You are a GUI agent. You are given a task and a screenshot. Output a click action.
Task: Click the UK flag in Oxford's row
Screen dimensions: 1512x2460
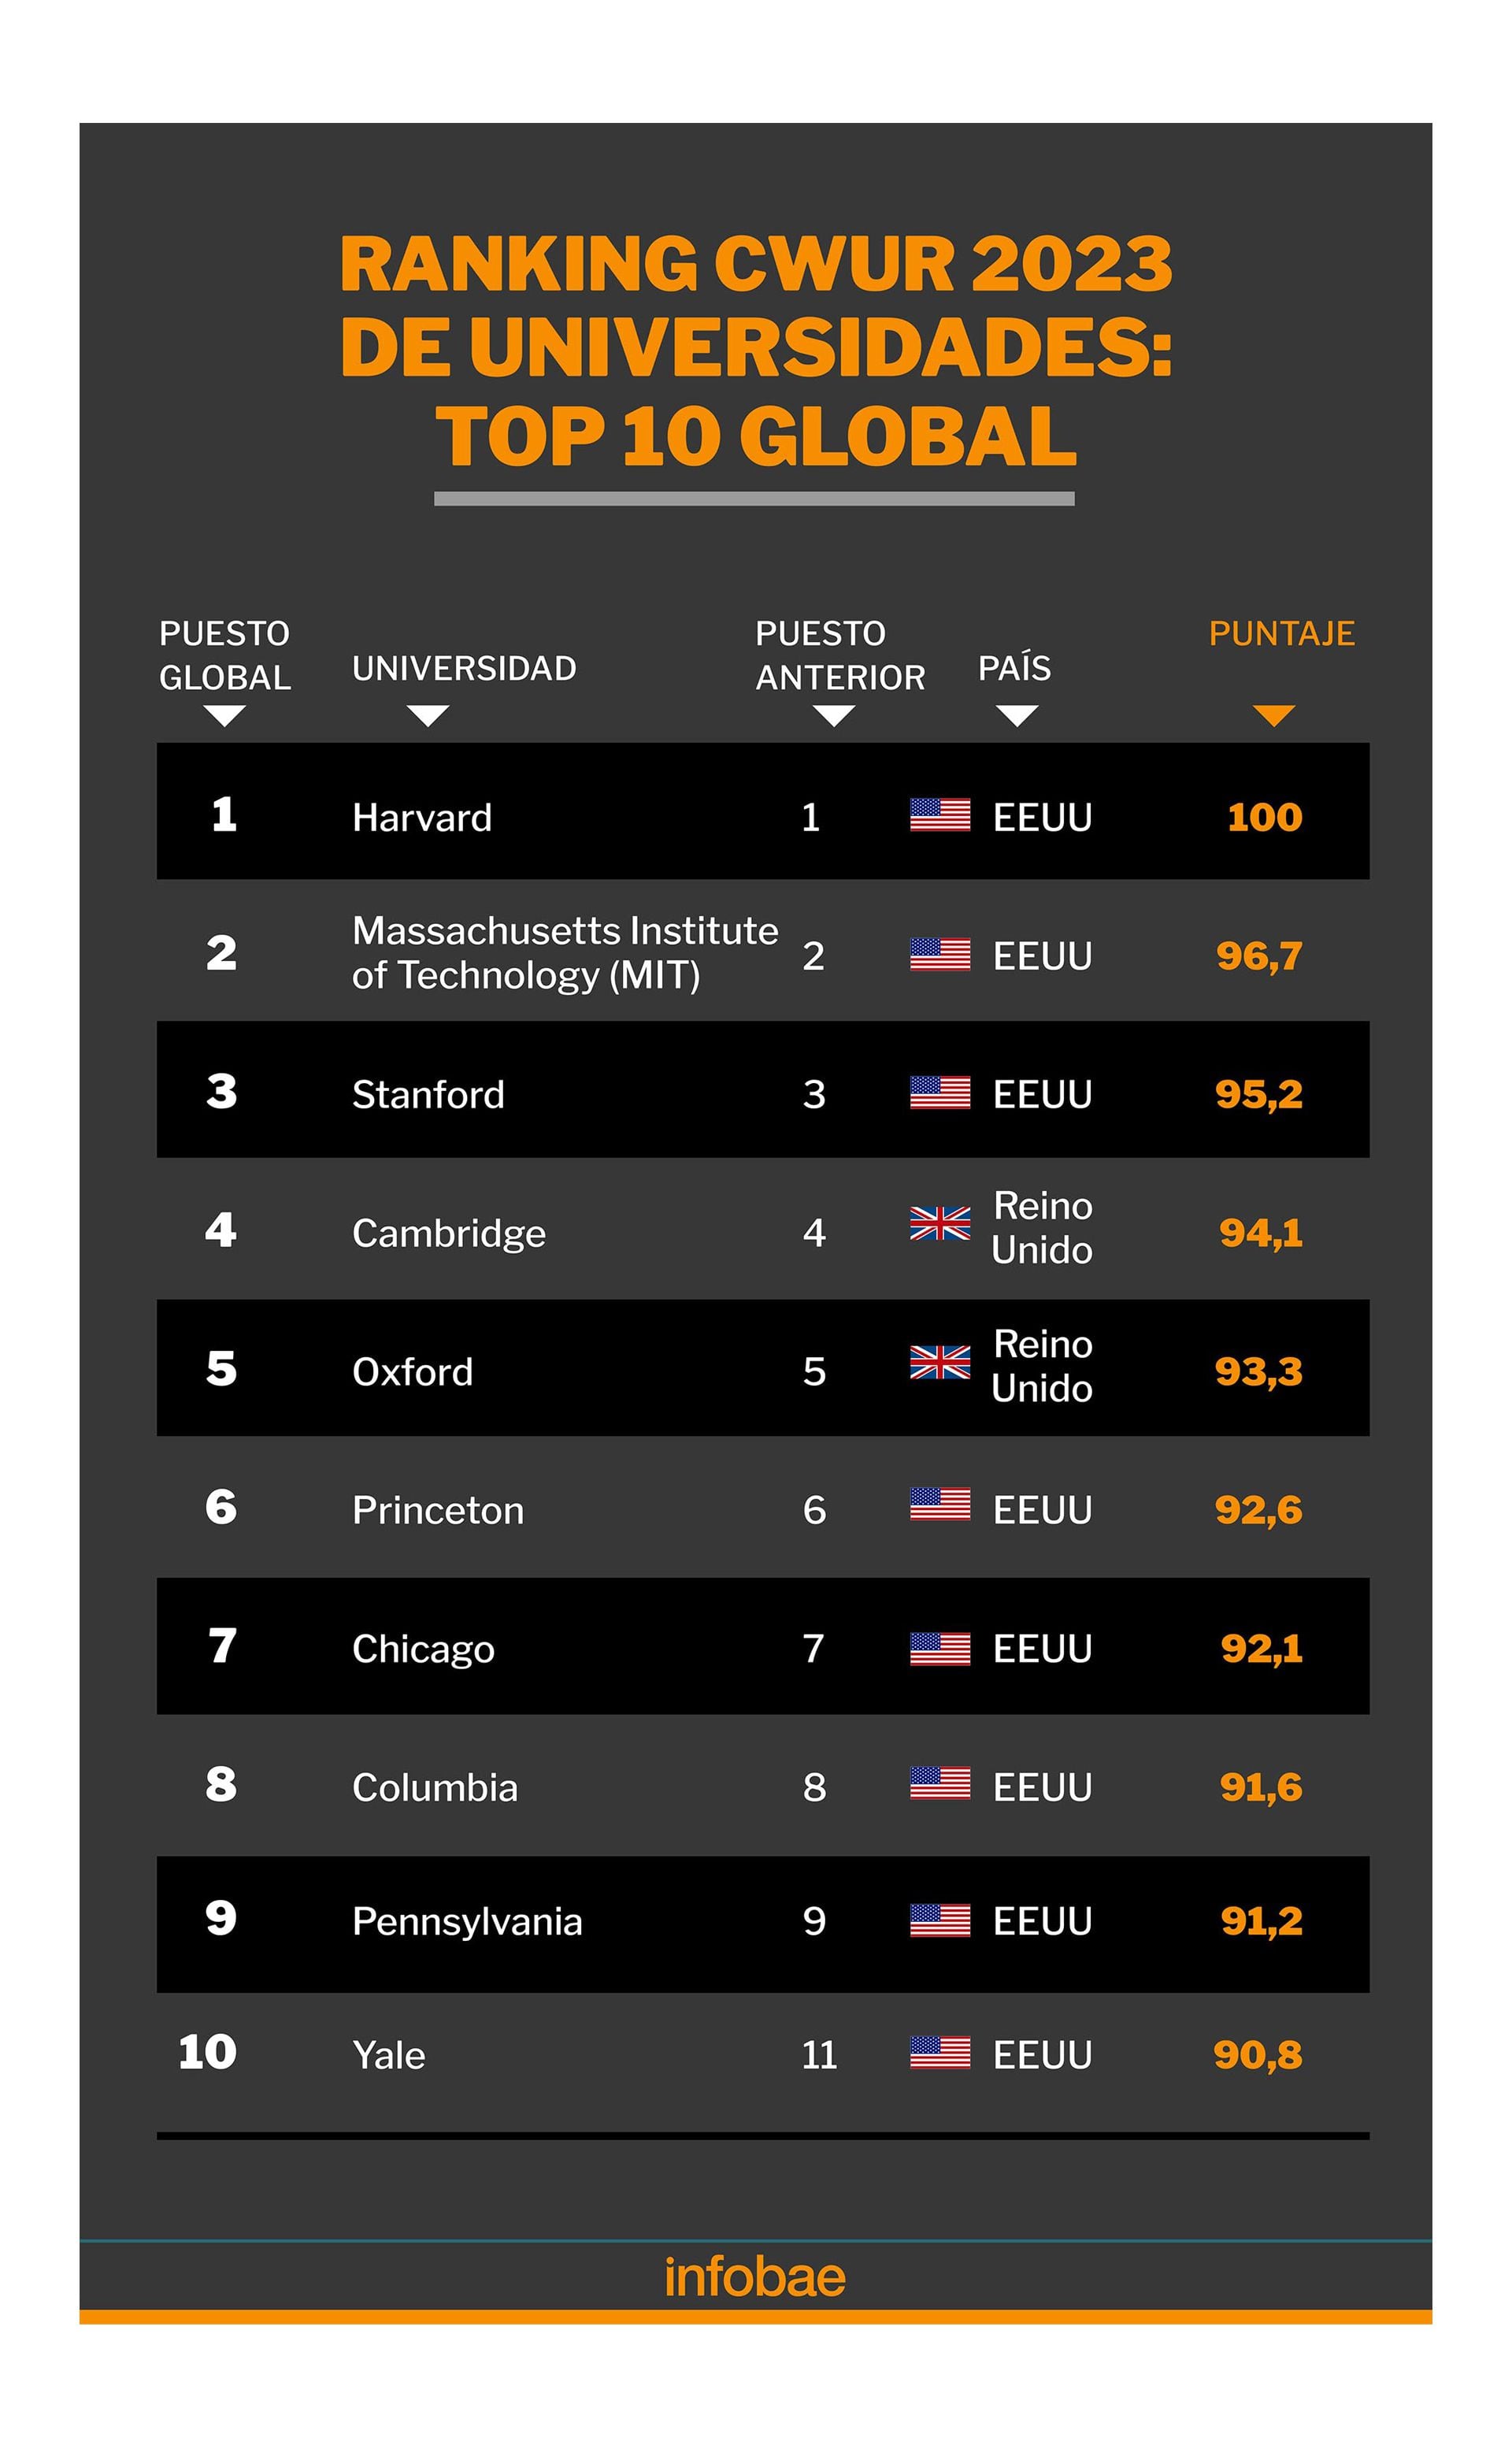pyautogui.click(x=939, y=1362)
